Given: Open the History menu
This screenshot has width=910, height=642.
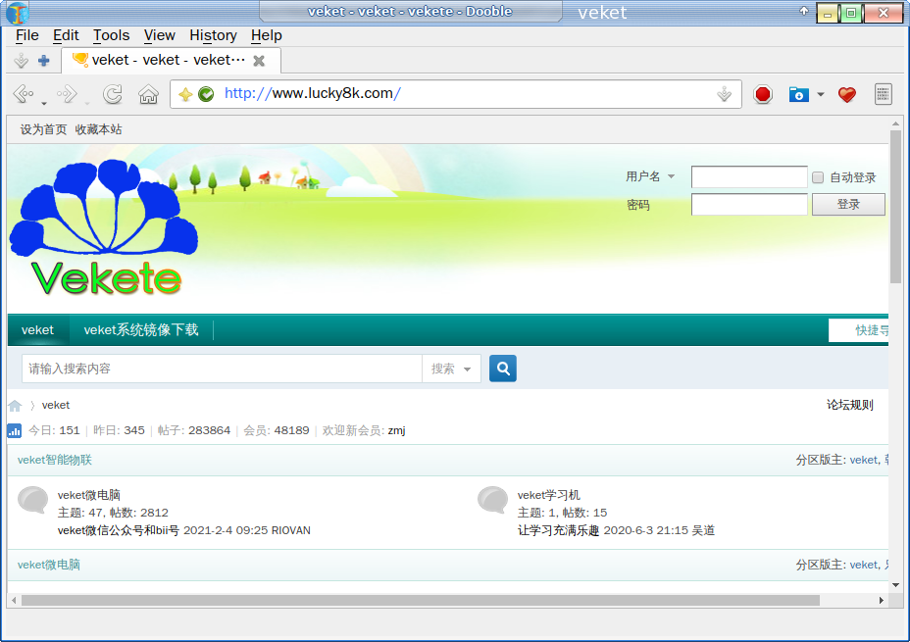Looking at the screenshot, I should (213, 35).
